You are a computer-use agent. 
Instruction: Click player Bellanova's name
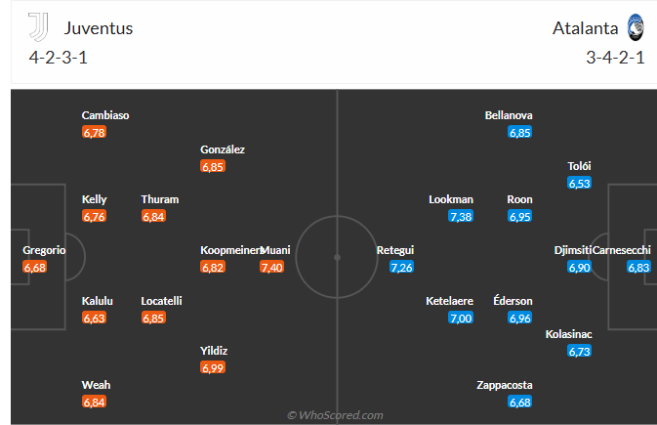pyautogui.click(x=509, y=115)
